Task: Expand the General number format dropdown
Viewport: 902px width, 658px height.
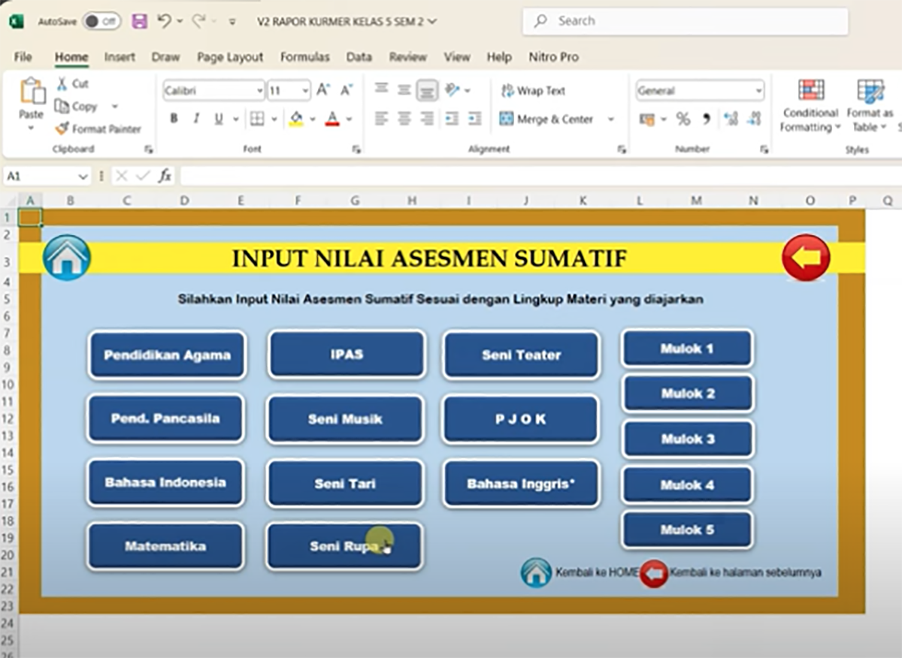Action: (758, 91)
